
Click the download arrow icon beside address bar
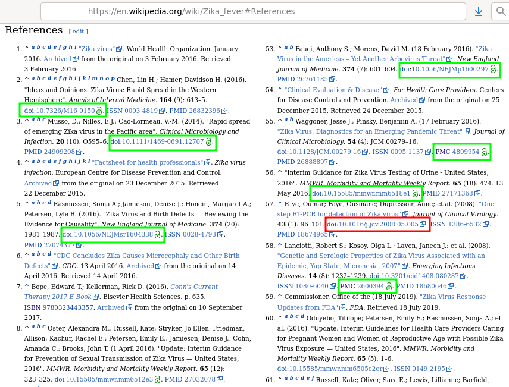(479, 12)
